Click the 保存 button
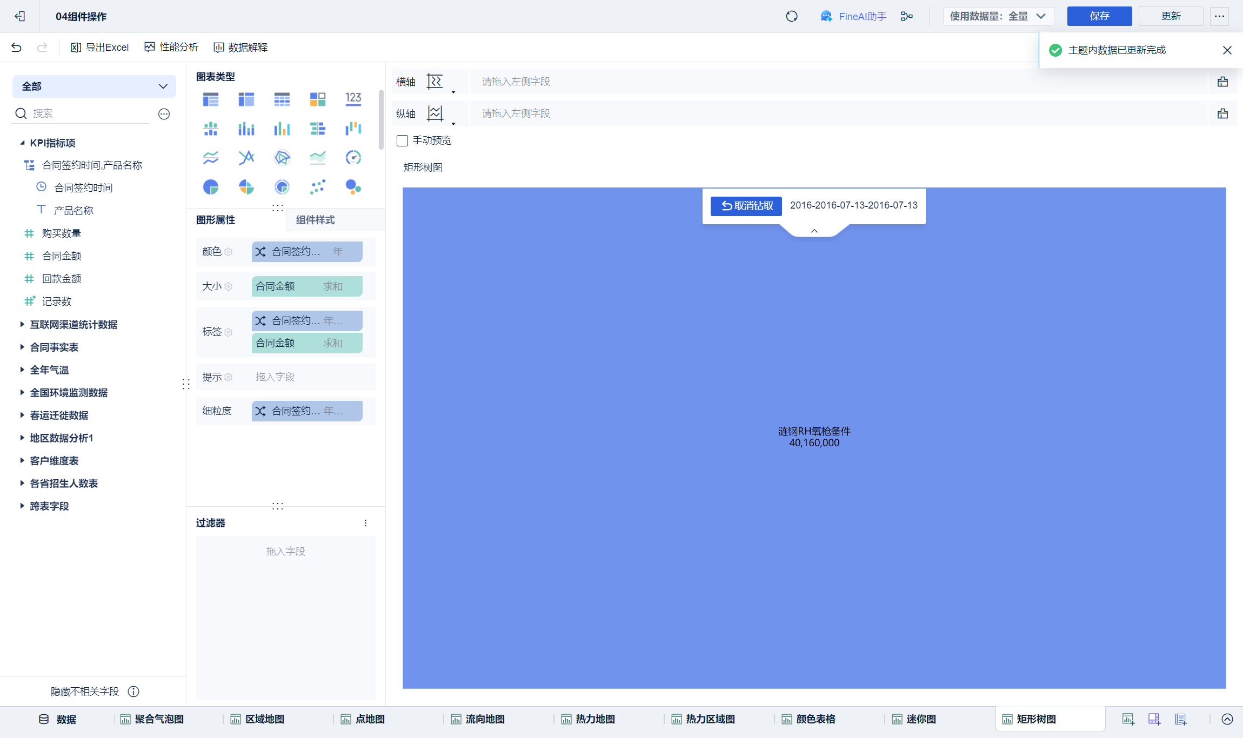 [x=1099, y=16]
